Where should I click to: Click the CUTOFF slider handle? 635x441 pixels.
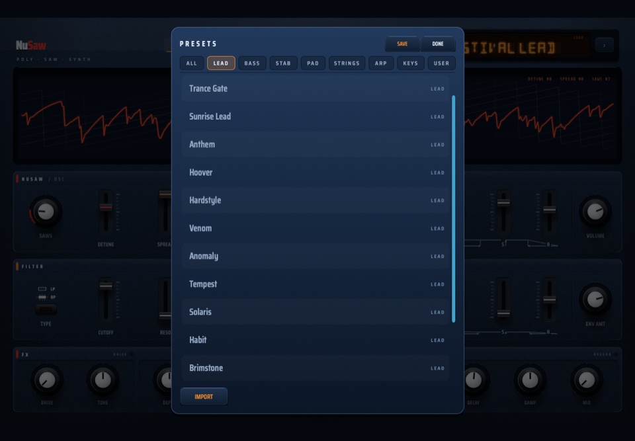[106, 286]
